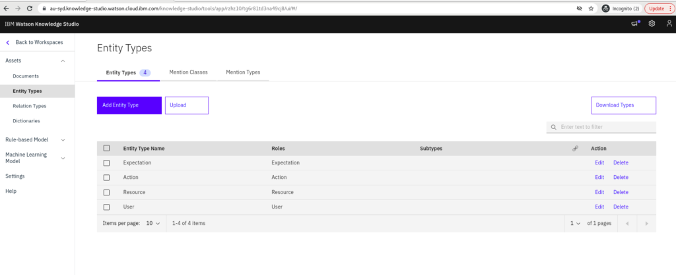Click the browser back arrow

coord(6,8)
